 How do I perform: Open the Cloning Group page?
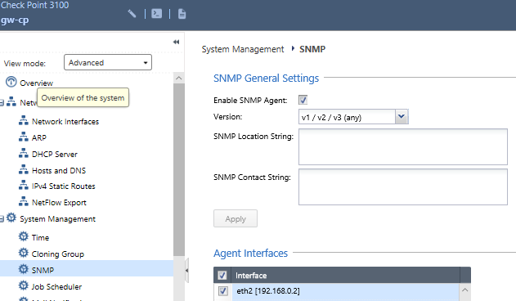point(57,254)
